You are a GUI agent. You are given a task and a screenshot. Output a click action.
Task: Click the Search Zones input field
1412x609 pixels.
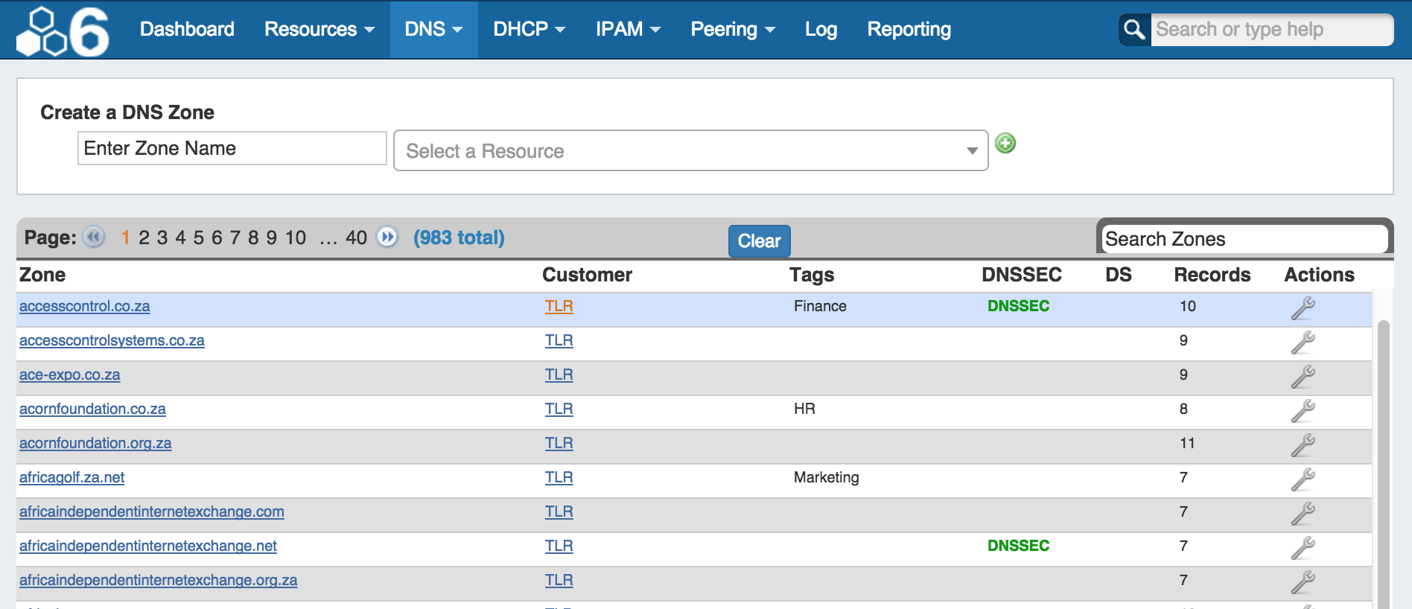tap(1244, 239)
